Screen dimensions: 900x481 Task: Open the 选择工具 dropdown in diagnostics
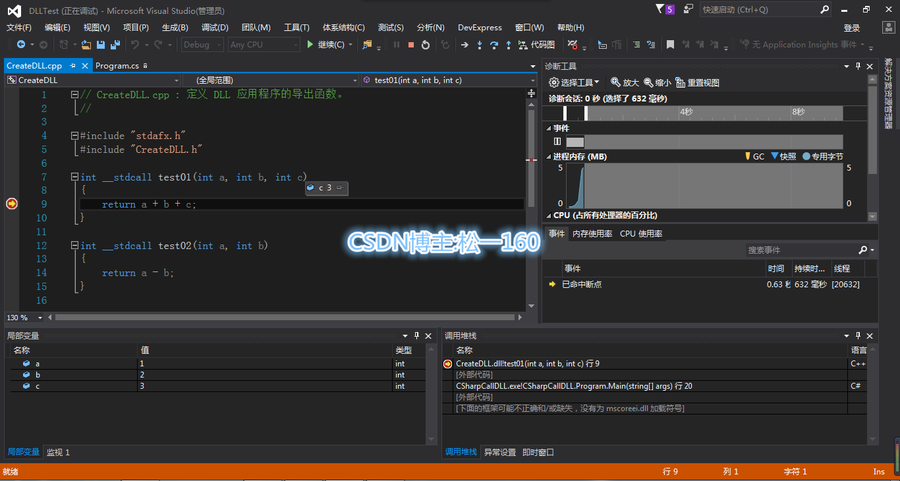pyautogui.click(x=574, y=82)
